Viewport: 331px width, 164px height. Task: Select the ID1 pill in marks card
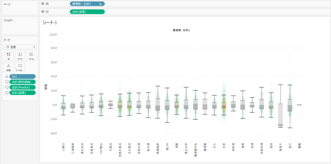[22, 77]
